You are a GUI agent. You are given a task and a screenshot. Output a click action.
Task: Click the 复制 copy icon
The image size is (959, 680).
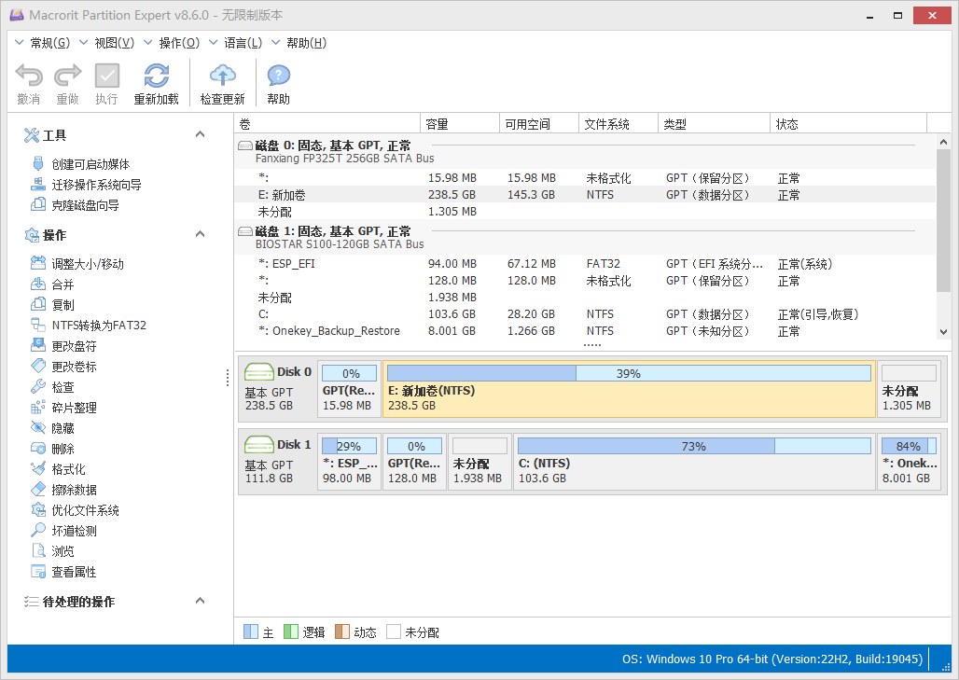click(38, 304)
